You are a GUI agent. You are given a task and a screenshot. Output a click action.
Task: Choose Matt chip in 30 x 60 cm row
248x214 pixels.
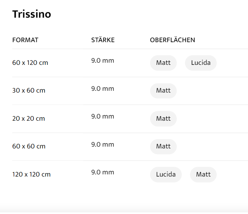coord(163,90)
